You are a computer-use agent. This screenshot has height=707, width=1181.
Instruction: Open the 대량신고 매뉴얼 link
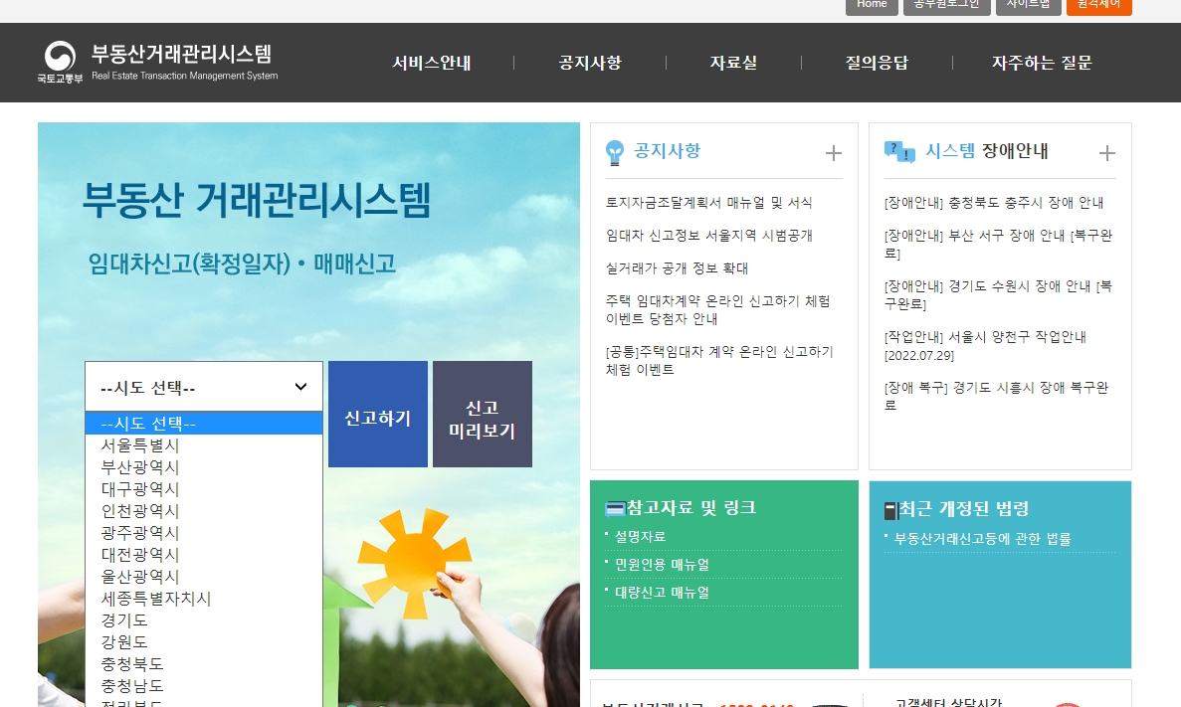(x=662, y=593)
